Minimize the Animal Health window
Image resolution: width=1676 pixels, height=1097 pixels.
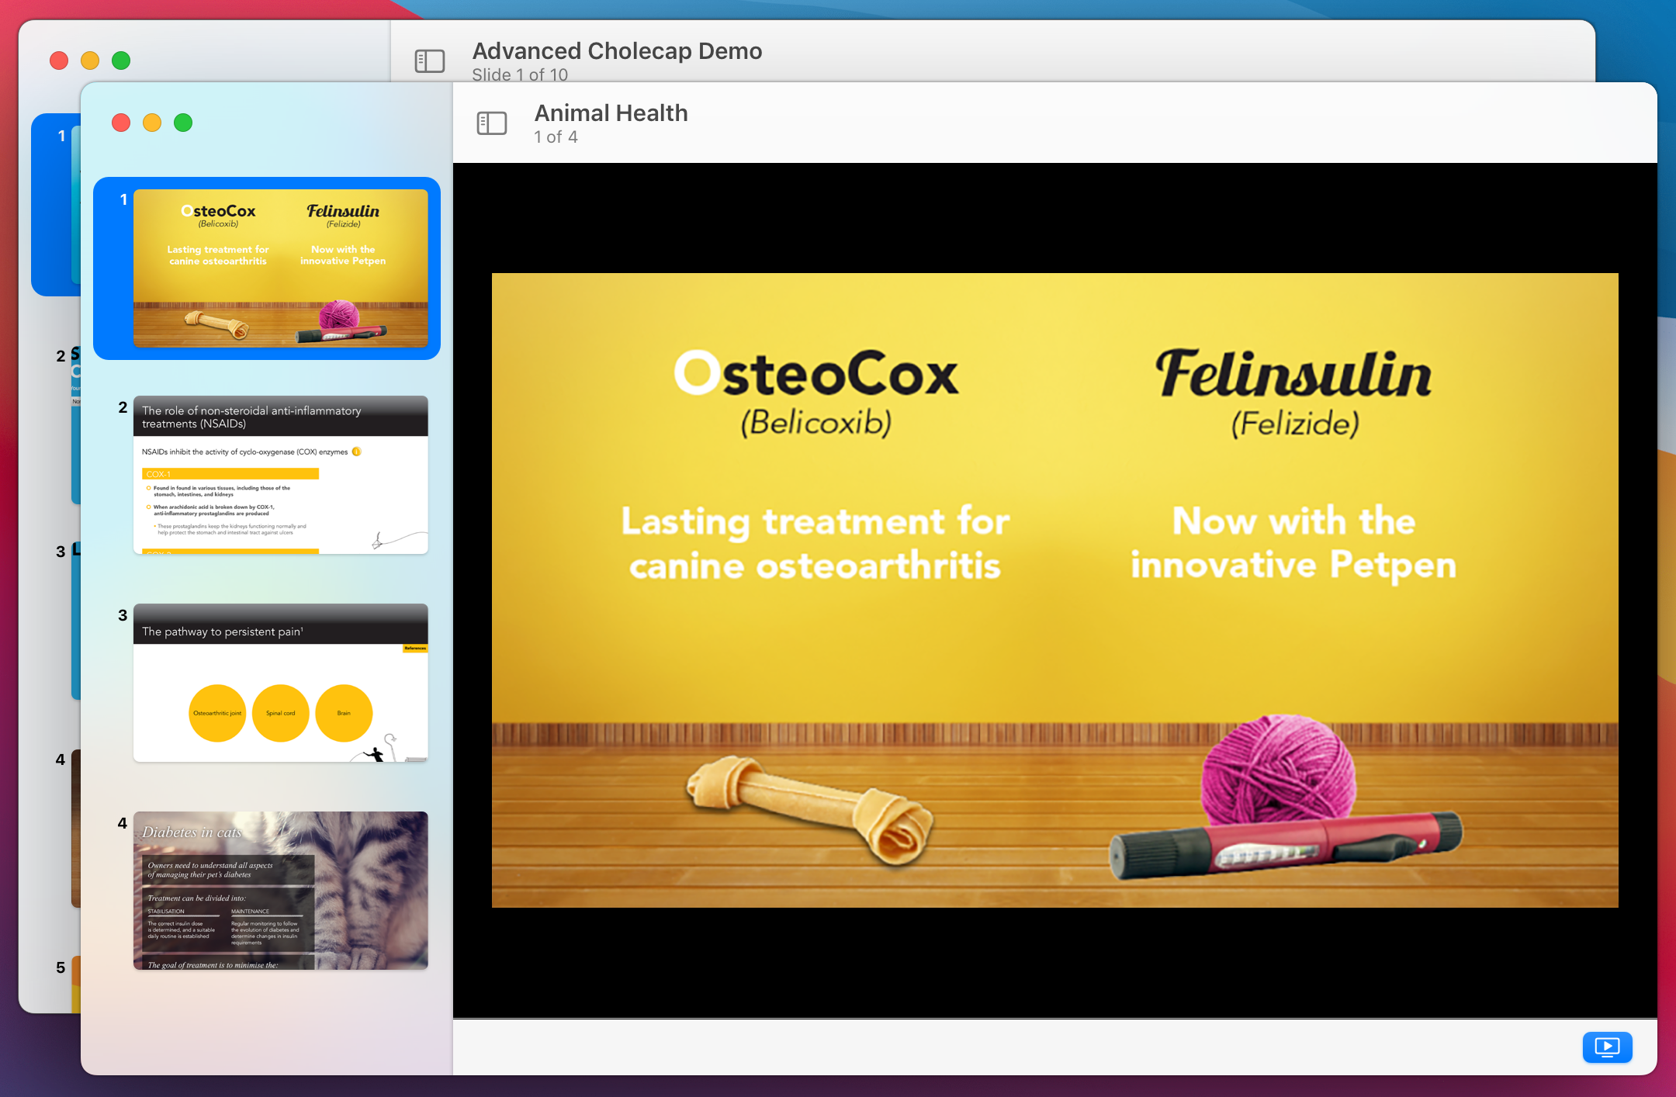point(152,123)
